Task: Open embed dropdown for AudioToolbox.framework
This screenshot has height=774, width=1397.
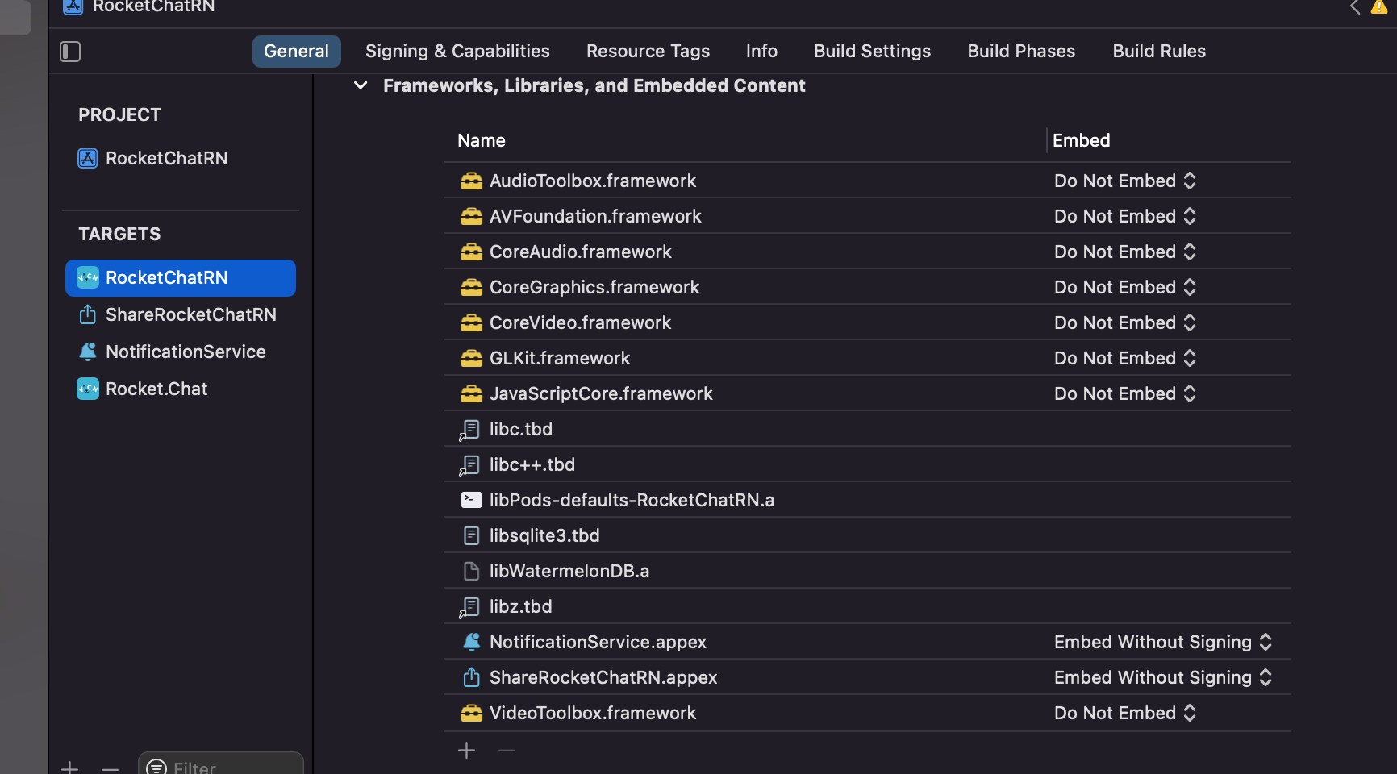Action: click(x=1125, y=181)
